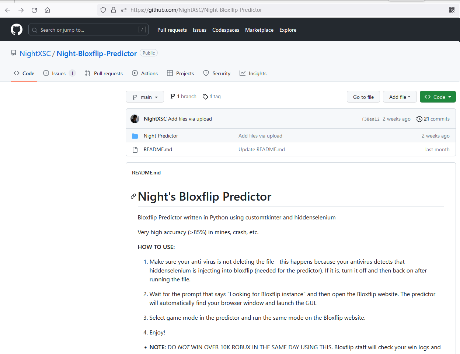
Task: Reload the page with the refresh icon
Action: tap(34, 10)
